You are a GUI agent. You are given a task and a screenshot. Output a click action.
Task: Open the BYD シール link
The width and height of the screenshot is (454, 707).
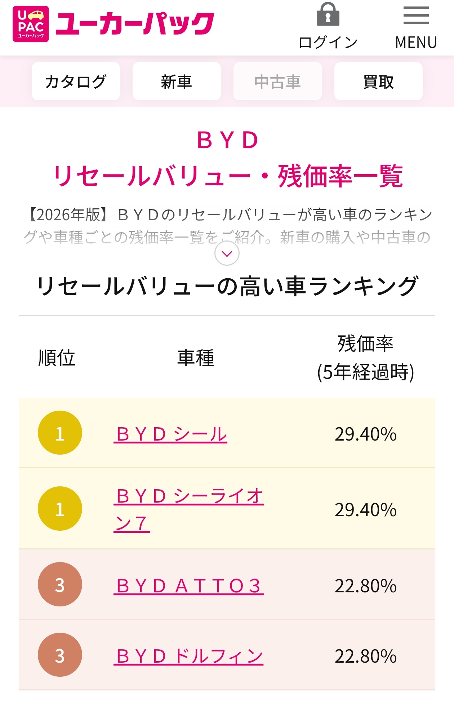point(170,434)
